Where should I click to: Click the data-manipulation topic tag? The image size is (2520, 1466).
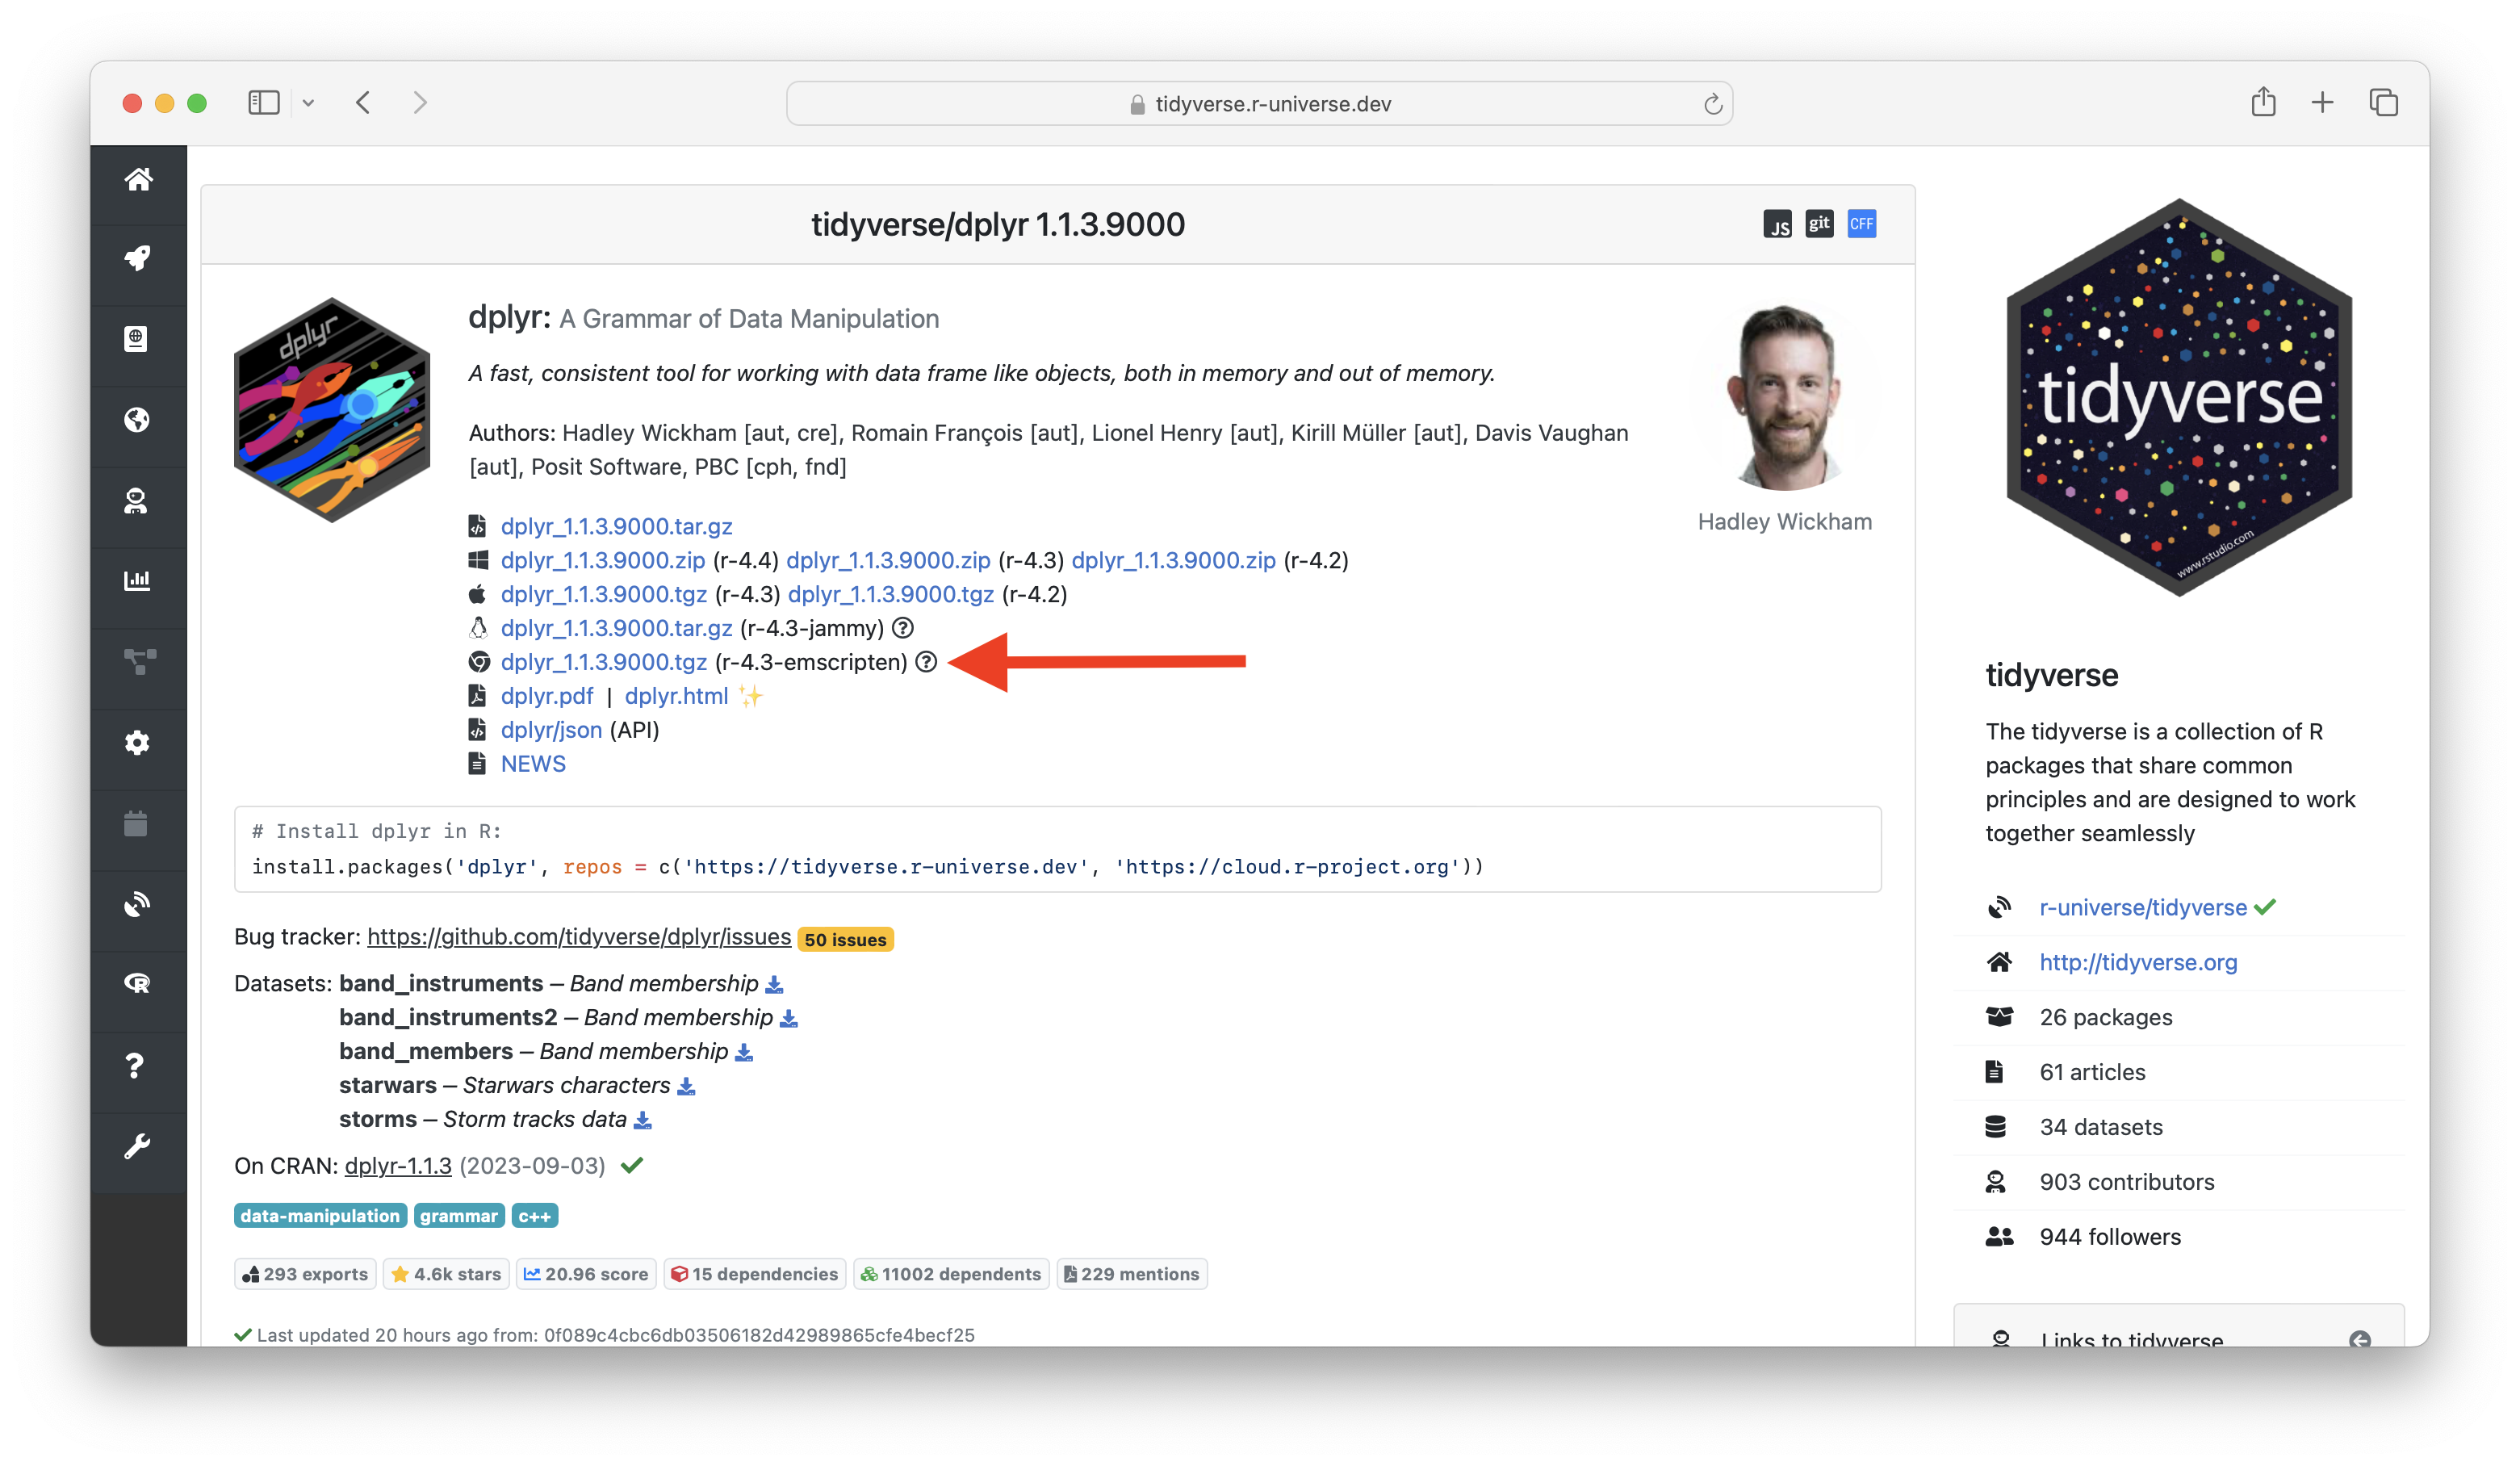click(x=319, y=1215)
